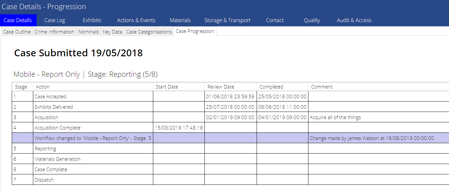Click the Acquisition comment cell

pyautogui.click(x=335, y=117)
